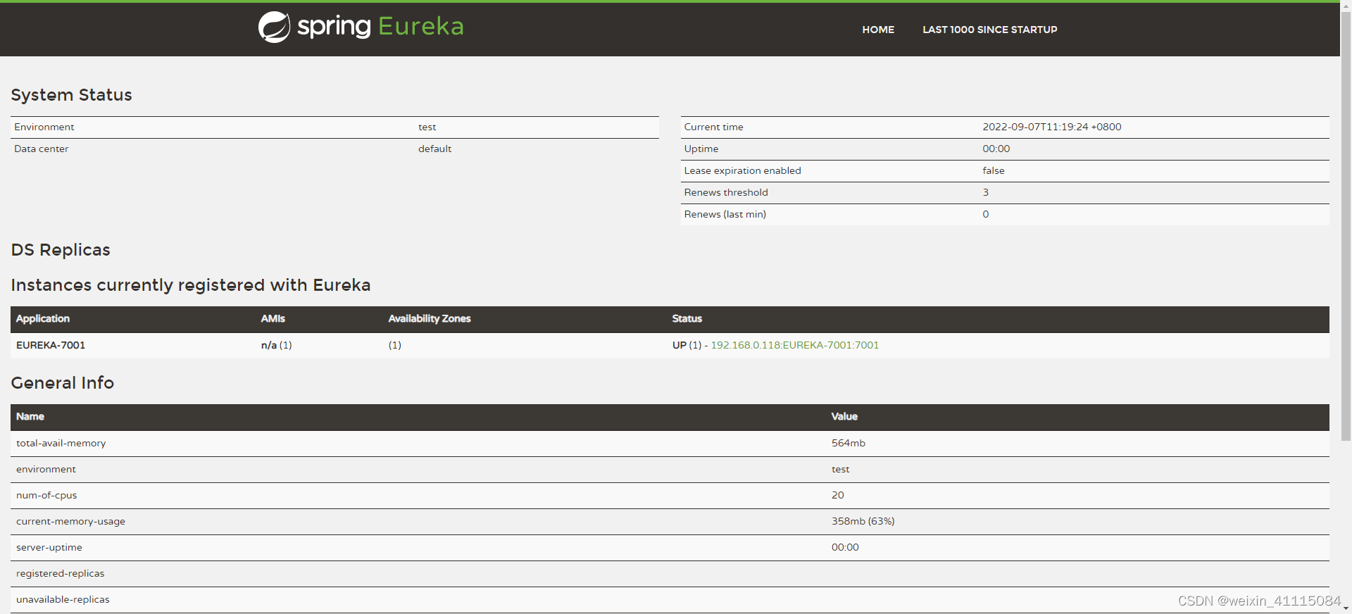Select the unavailable-replicas row name
Screen dimensions: 1352x614
tap(63, 599)
